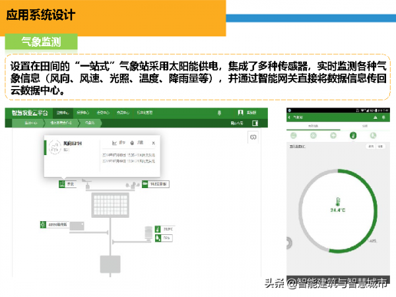Click the wind vane graphic atop the station
The image size is (396, 297).
(87, 184)
